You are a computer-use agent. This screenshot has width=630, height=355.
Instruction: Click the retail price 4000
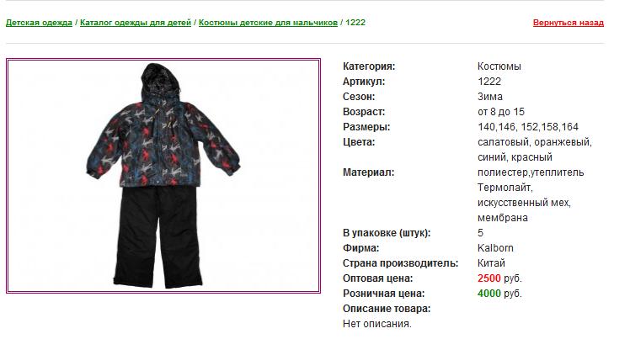coord(489,294)
